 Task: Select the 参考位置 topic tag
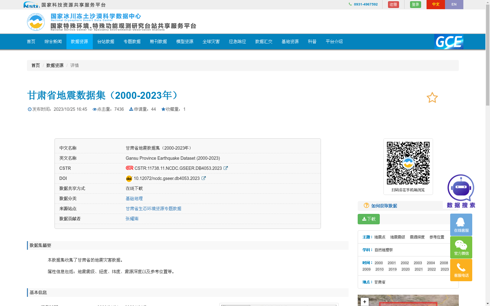tap(437, 237)
